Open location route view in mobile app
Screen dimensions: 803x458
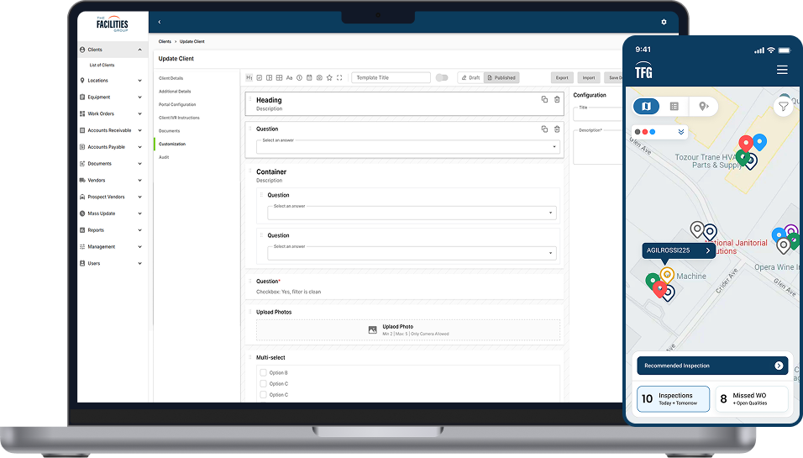click(704, 106)
